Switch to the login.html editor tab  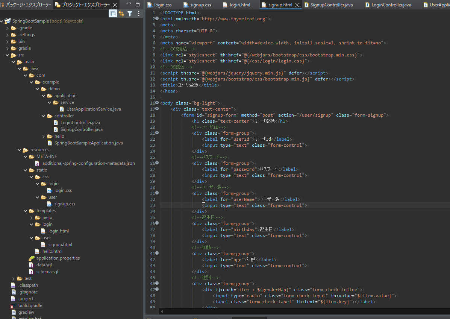tap(239, 5)
